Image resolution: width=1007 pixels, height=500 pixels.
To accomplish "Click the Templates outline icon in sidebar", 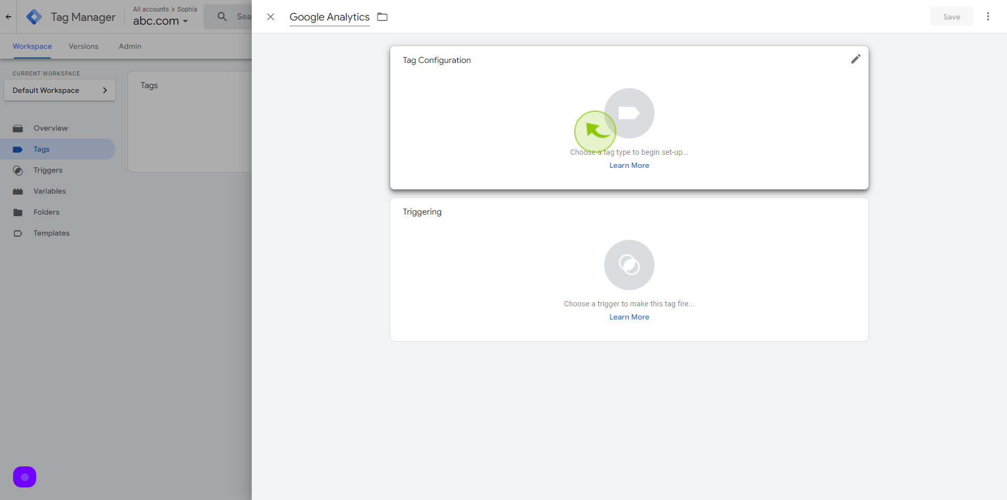I will click(x=18, y=233).
